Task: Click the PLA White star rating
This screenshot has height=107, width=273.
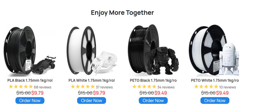Action: tap(83, 87)
